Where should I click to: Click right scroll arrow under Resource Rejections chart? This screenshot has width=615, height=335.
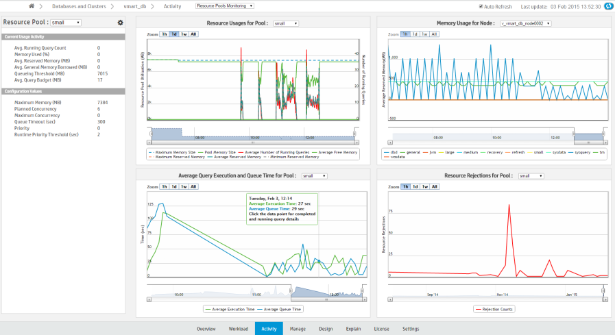[607, 300]
